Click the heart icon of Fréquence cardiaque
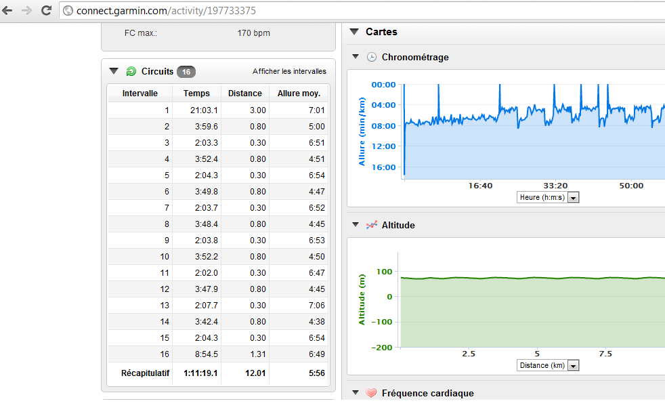 click(371, 393)
